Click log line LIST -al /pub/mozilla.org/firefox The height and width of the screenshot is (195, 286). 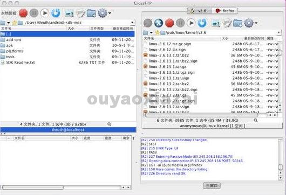(x=172, y=165)
